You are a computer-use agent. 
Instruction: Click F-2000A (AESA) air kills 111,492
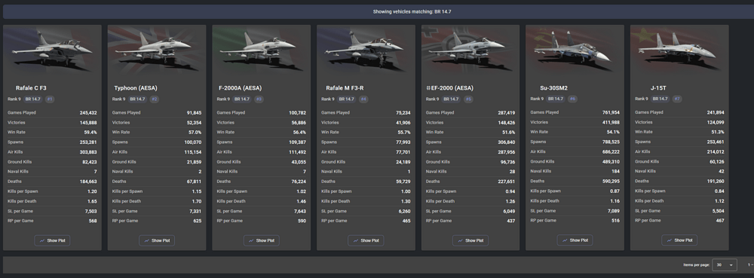298,152
